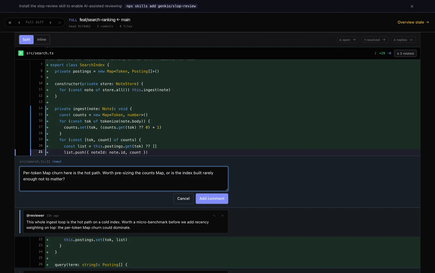This screenshot has width=435, height=273.
Task: Open the Overview stale link
Action: tap(413, 22)
